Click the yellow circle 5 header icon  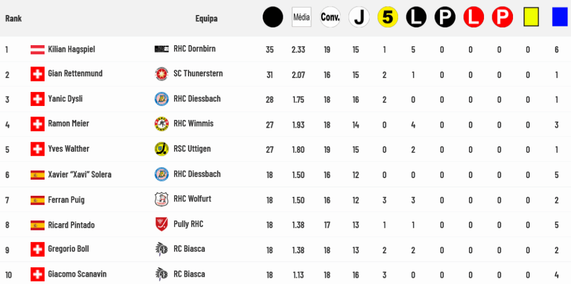pos(388,17)
